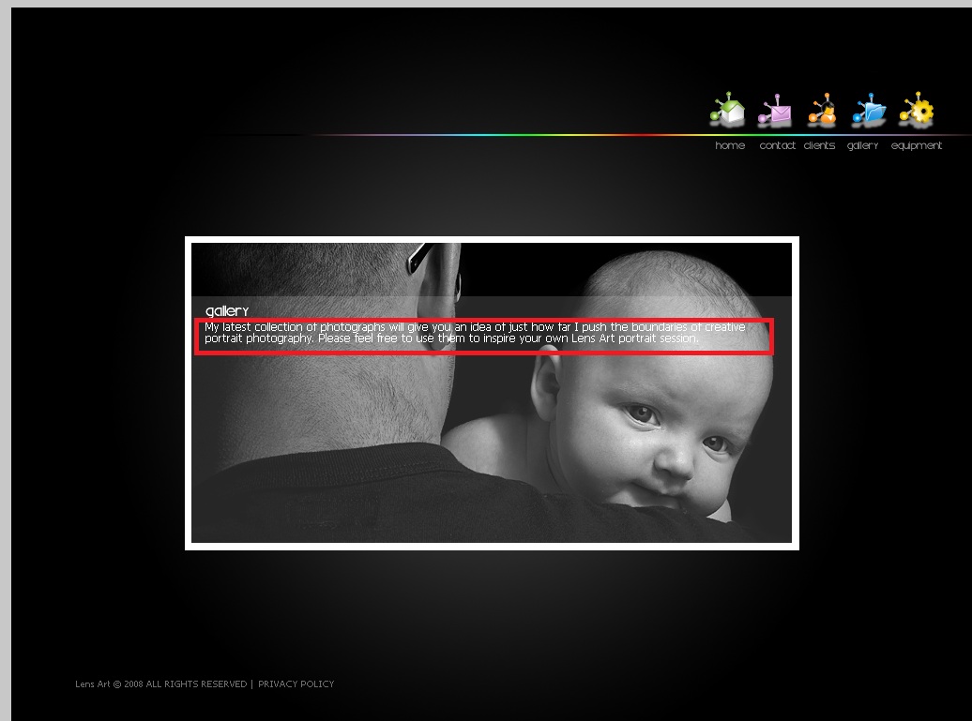Go to the clients menu link
Image resolution: width=972 pixels, height=721 pixels.
pos(819,145)
